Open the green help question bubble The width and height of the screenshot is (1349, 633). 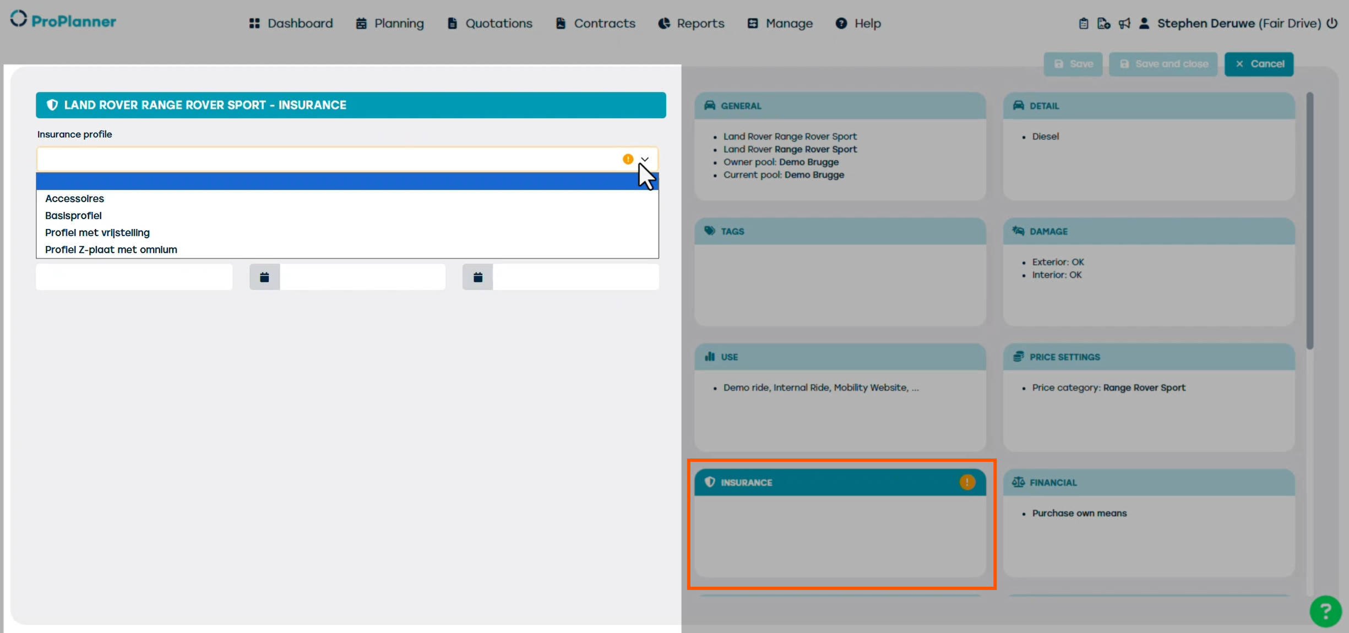click(1325, 611)
